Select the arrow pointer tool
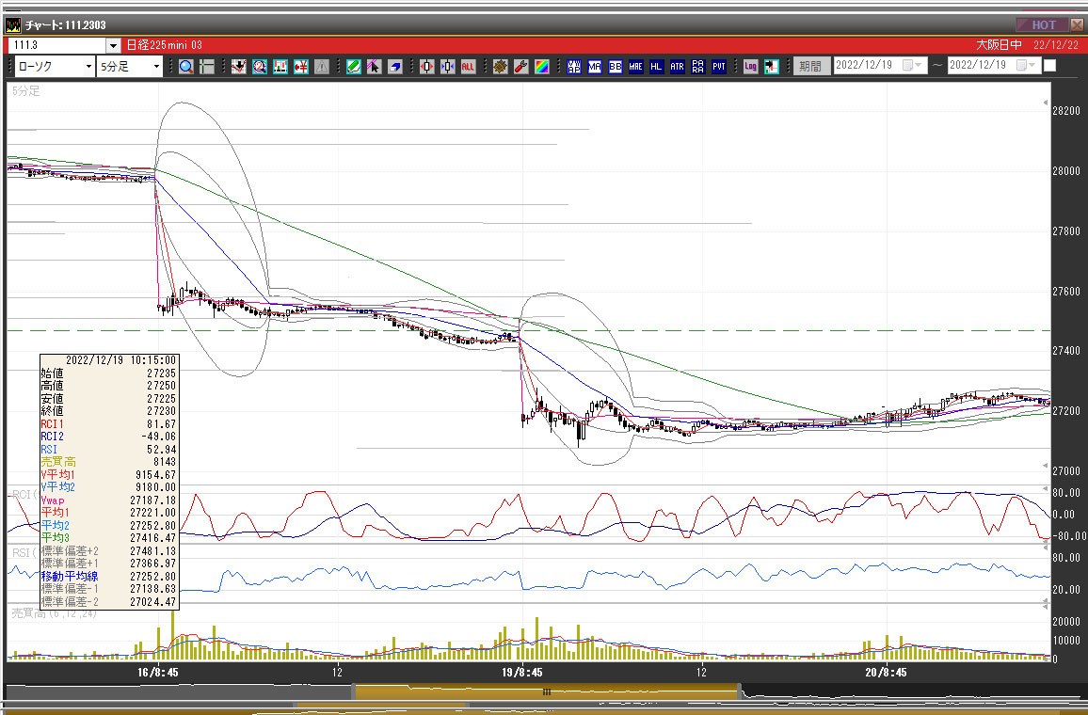This screenshot has height=715, width=1088. pos(375,67)
